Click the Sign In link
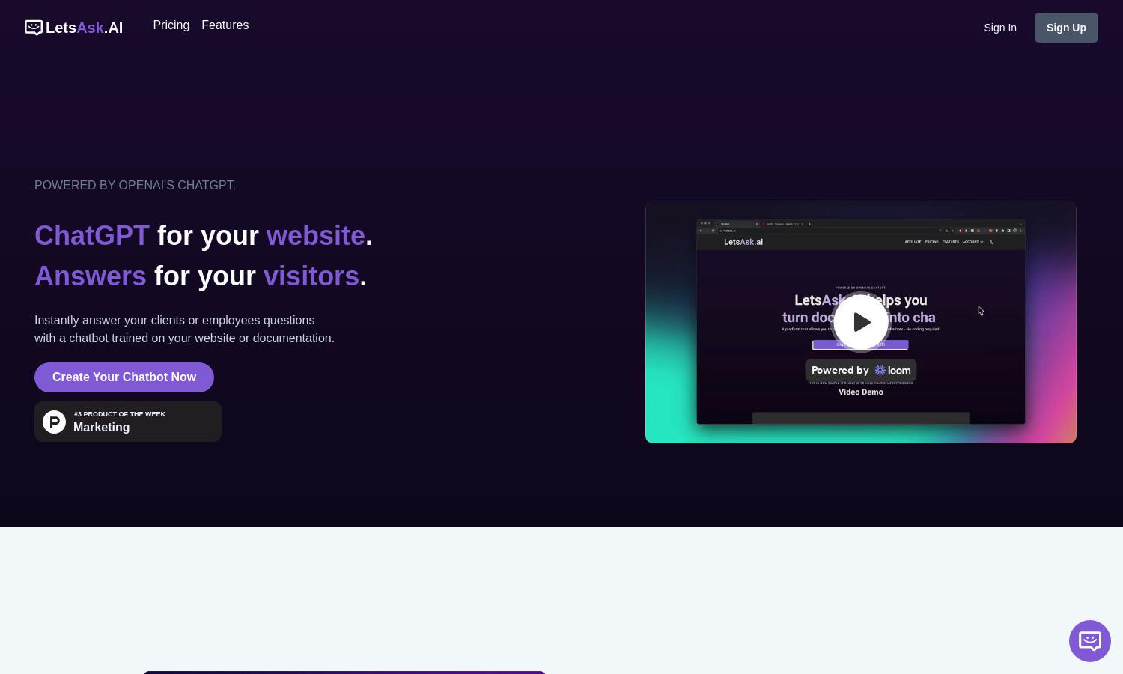Viewport: 1123px width, 674px height. 1000,28
